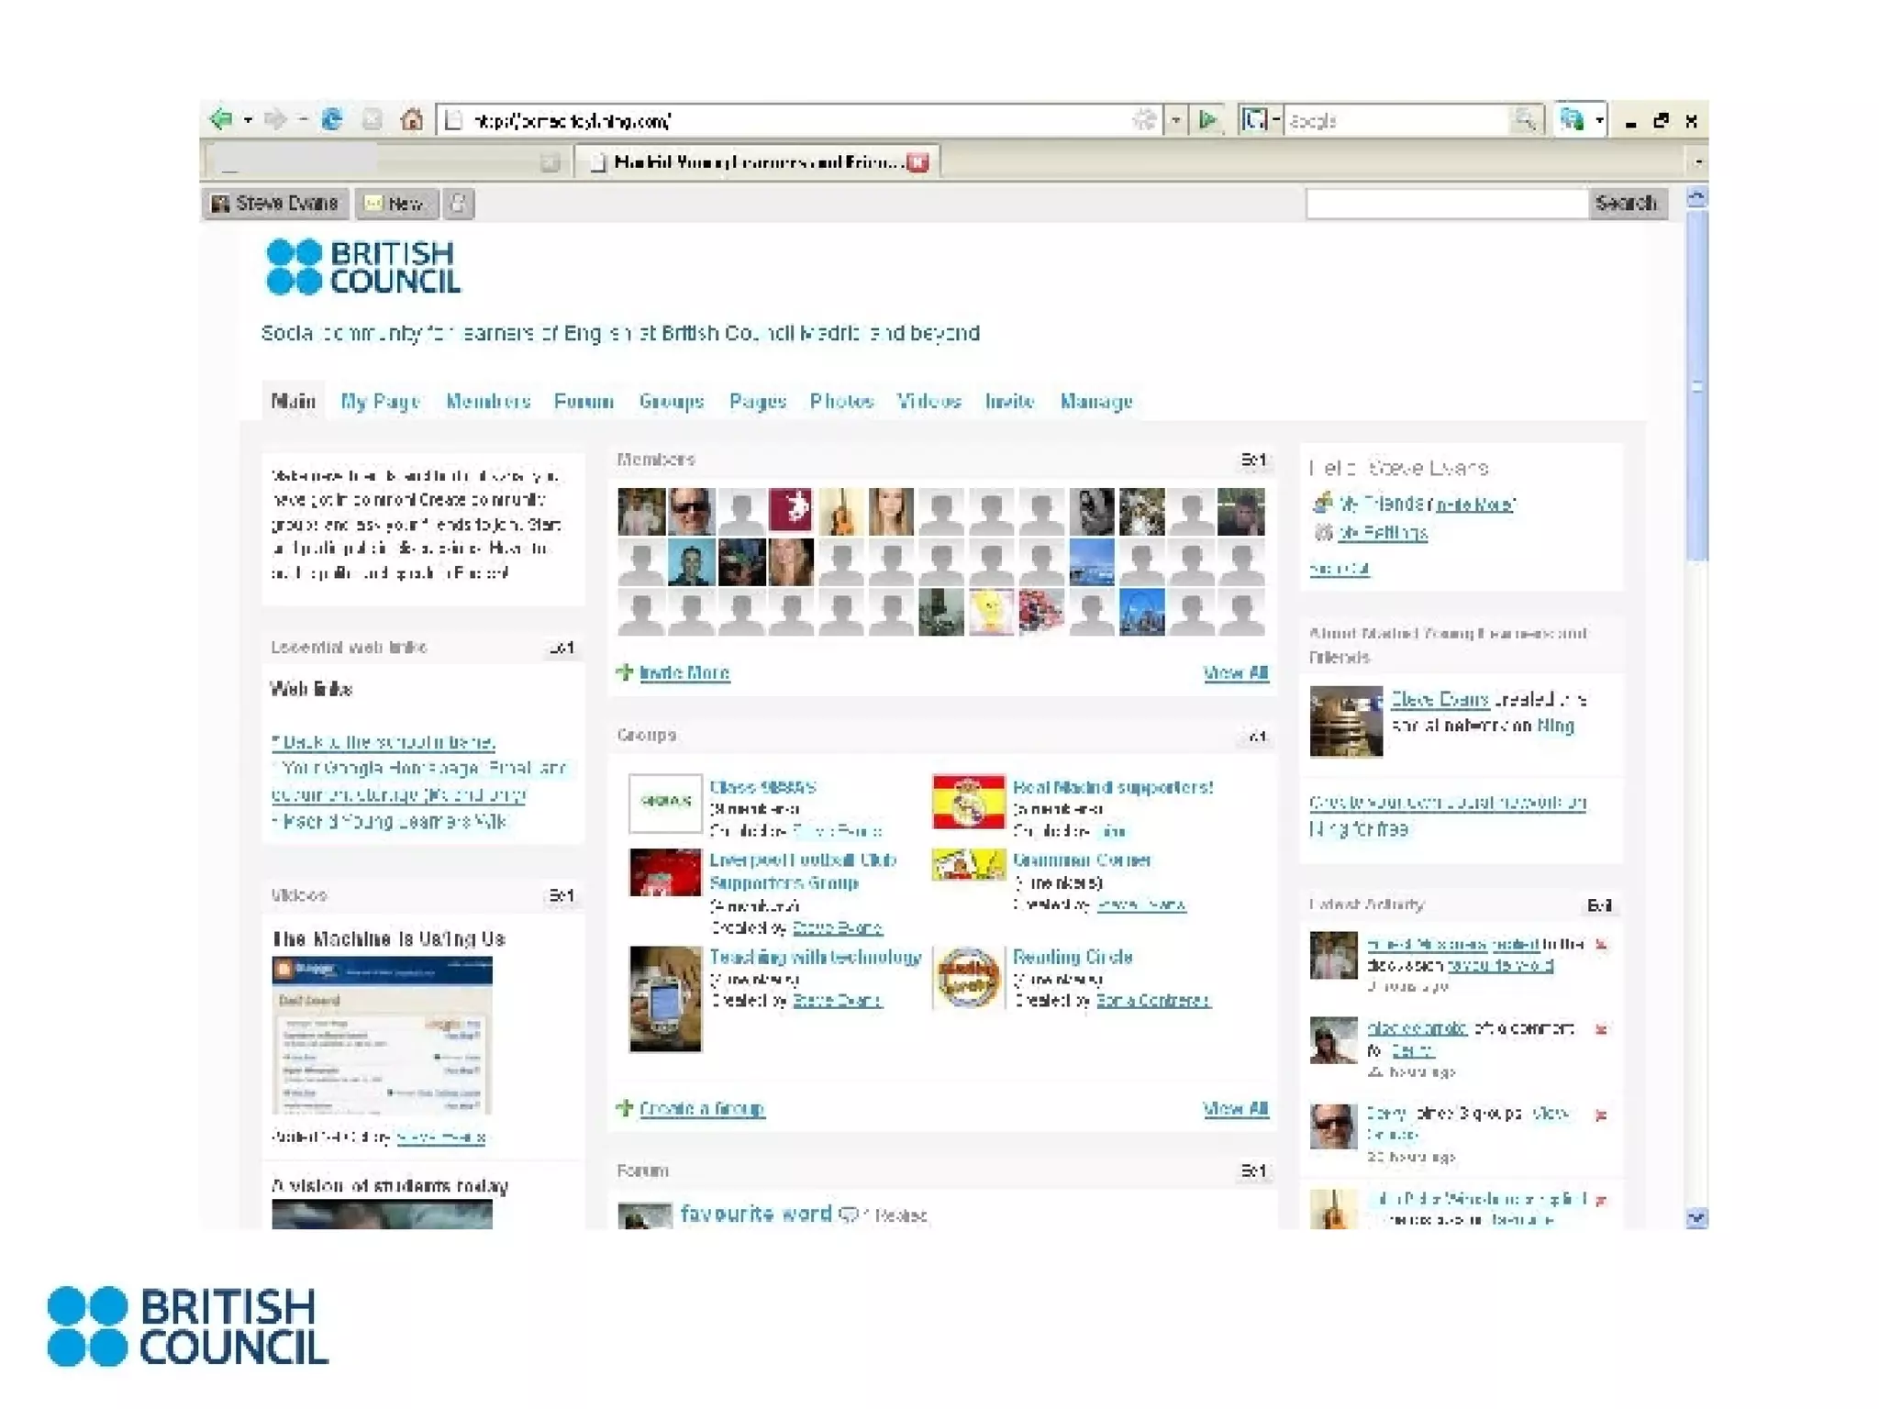
Task: Click the browser refresh icon
Action: point(332,120)
